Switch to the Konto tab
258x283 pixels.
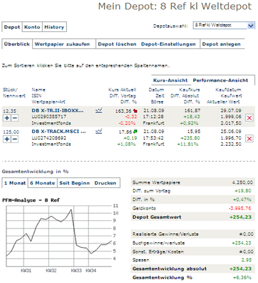32,27
